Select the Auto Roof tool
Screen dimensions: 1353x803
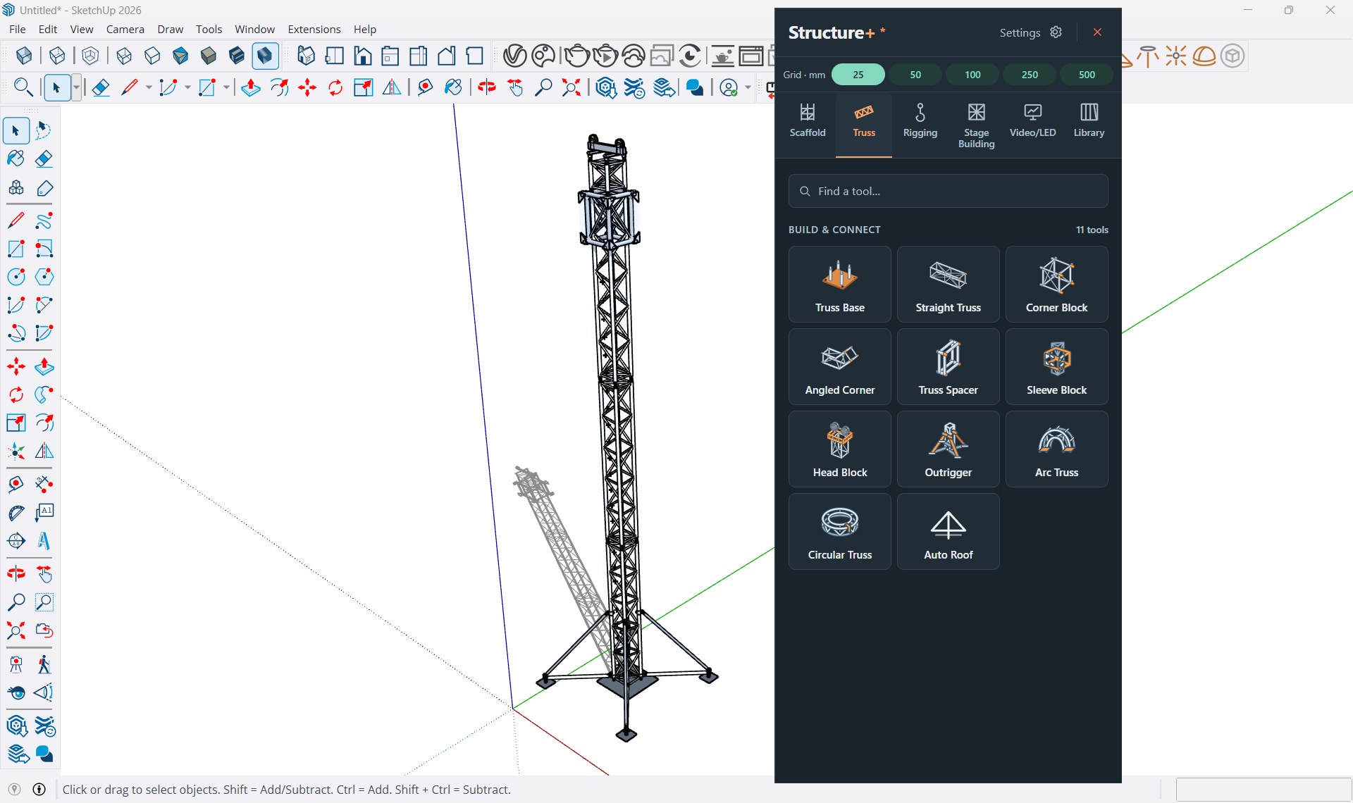pyautogui.click(x=948, y=531)
